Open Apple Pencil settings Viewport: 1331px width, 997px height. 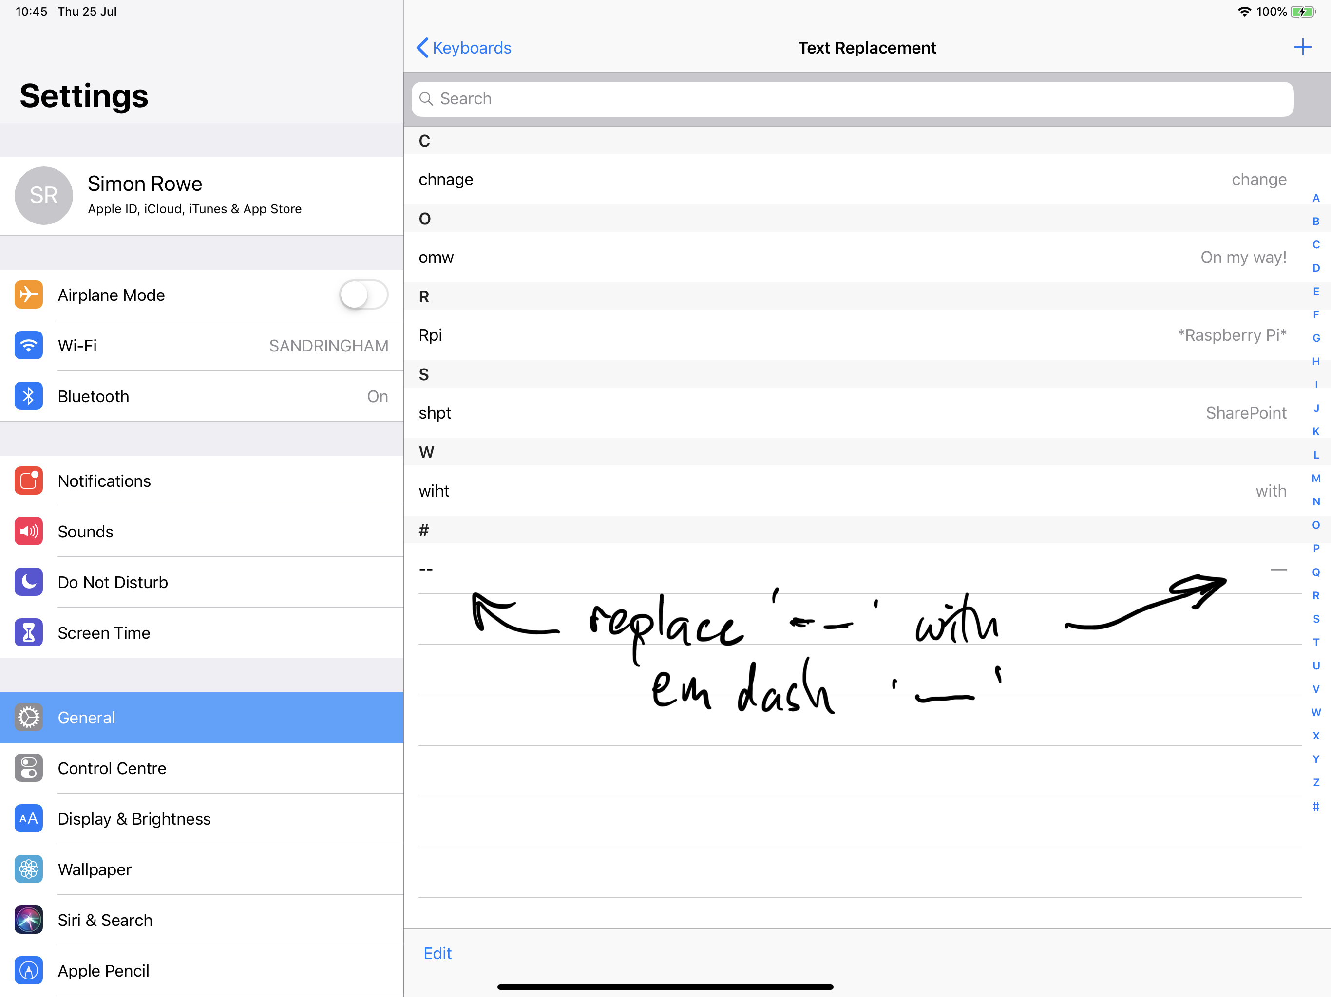(x=202, y=970)
